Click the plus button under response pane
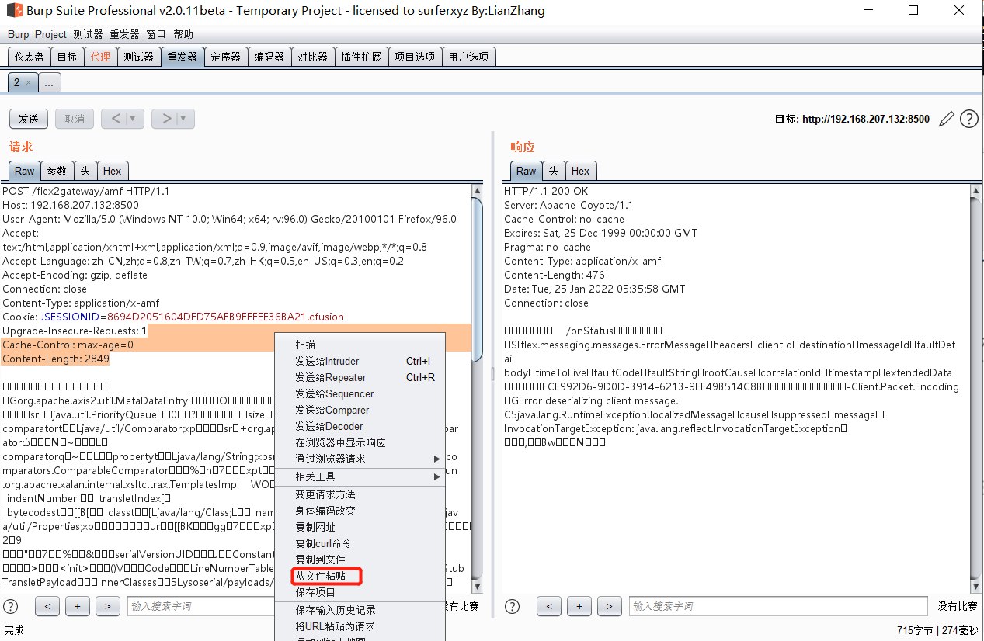The image size is (984, 641). [x=579, y=606]
